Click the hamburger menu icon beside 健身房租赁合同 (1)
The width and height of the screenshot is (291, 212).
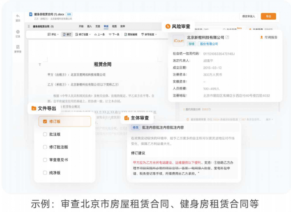click(29, 26)
